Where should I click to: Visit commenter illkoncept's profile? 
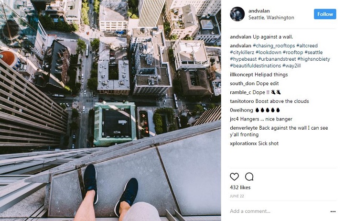[x=241, y=75]
